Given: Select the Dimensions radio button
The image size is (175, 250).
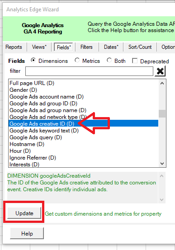Looking at the screenshot, I should point(33,61).
